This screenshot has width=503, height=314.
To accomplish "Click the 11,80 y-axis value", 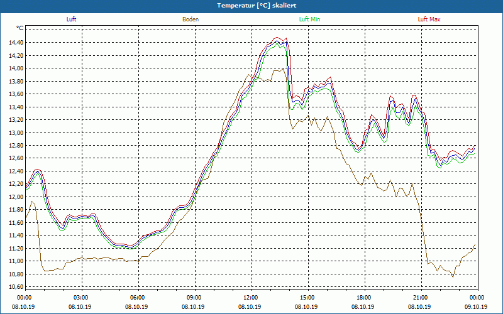I will click(16, 210).
